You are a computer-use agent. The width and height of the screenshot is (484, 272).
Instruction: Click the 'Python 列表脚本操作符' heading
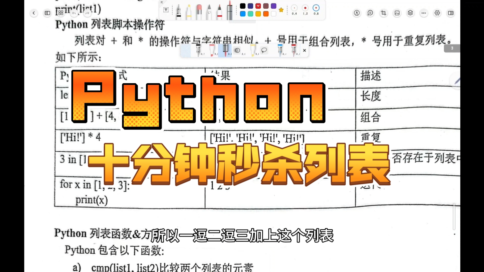point(110,25)
